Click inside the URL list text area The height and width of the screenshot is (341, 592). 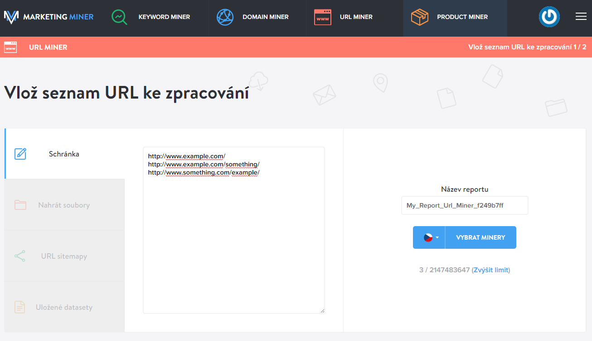pyautogui.click(x=234, y=230)
